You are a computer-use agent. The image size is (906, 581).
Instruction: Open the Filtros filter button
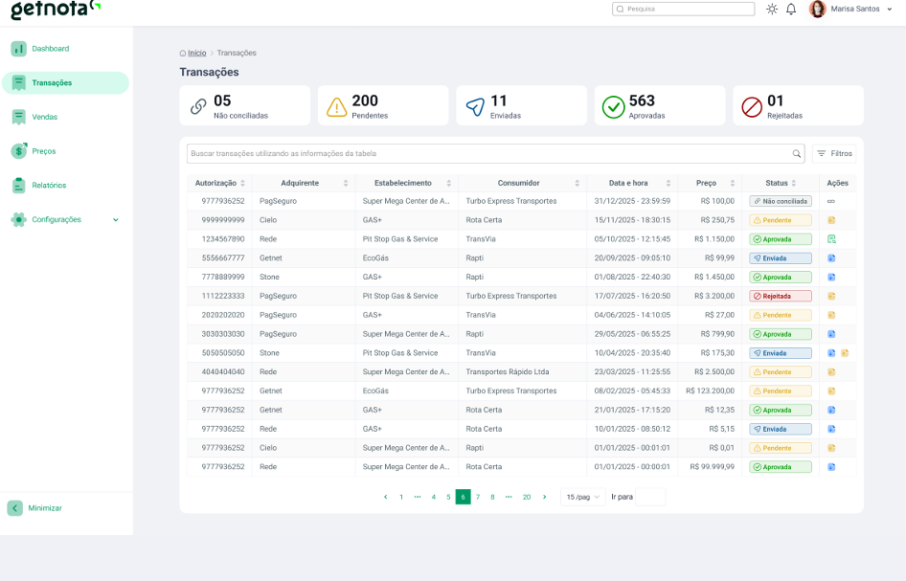(834, 153)
